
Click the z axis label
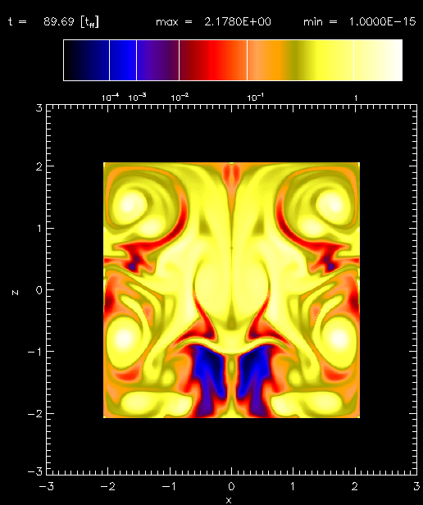[15, 293]
